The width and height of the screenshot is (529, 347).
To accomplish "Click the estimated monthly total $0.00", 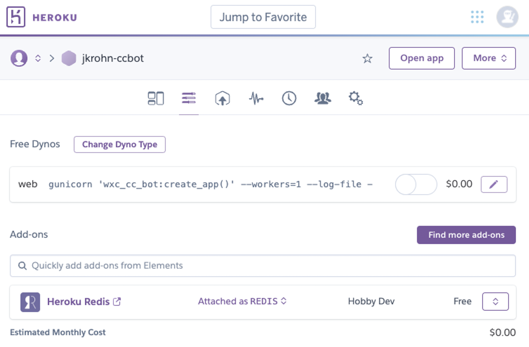I will pos(502,332).
